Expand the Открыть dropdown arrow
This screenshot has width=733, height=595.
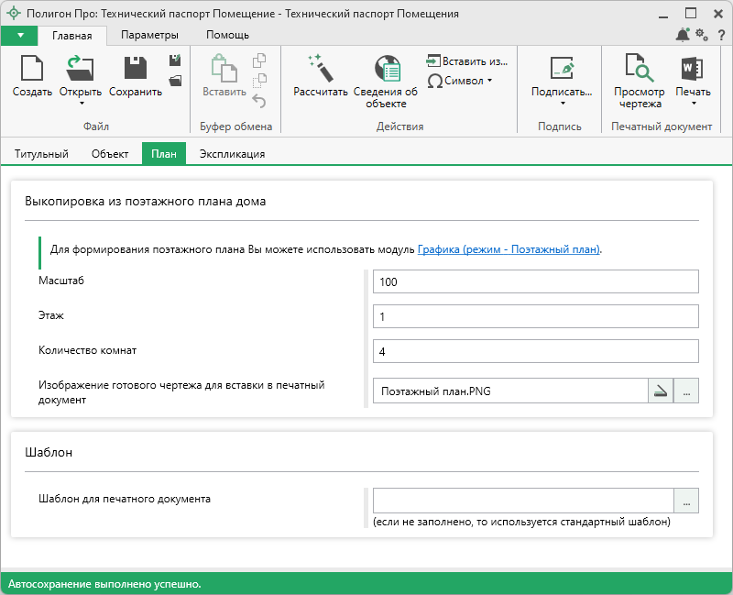click(81, 104)
